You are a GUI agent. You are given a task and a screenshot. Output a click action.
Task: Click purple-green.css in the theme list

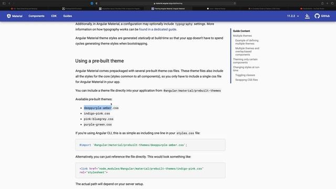click(x=98, y=124)
